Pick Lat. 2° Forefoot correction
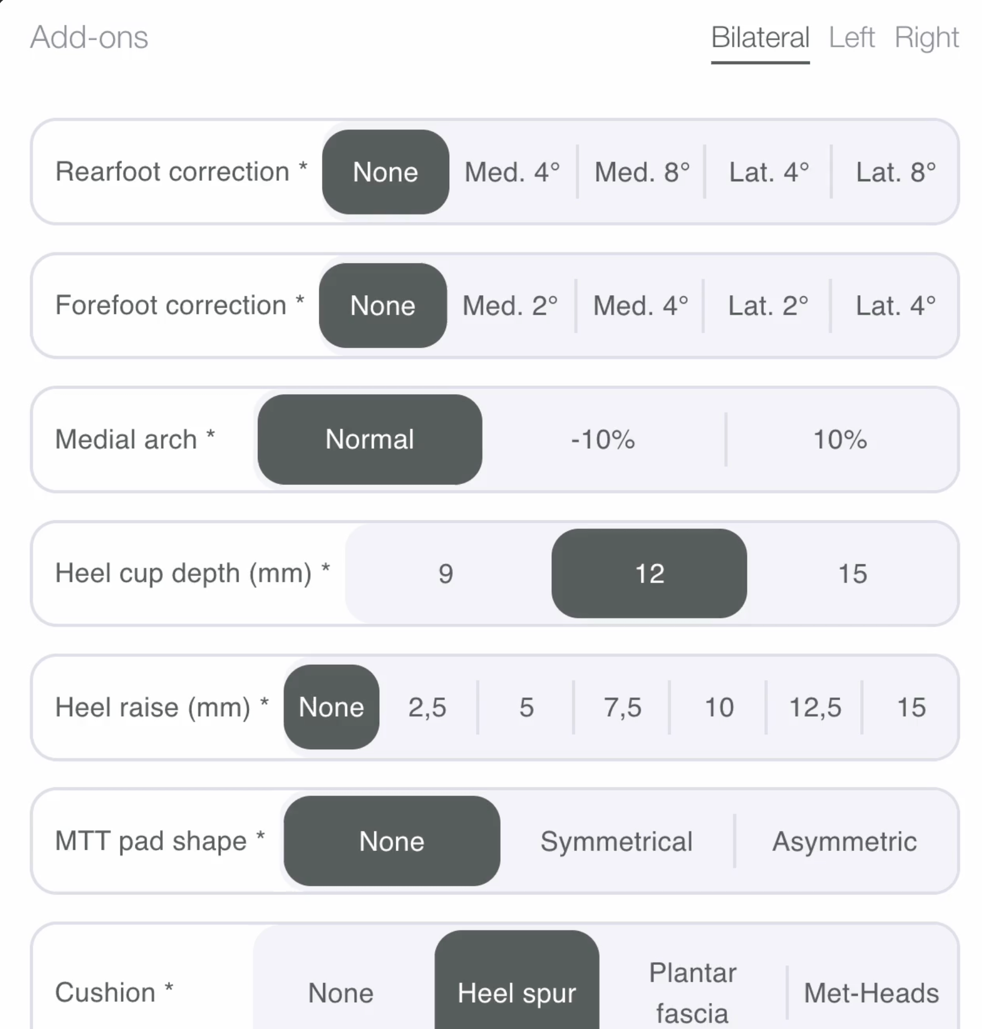Screen dimensions: 982x1029 (768, 306)
